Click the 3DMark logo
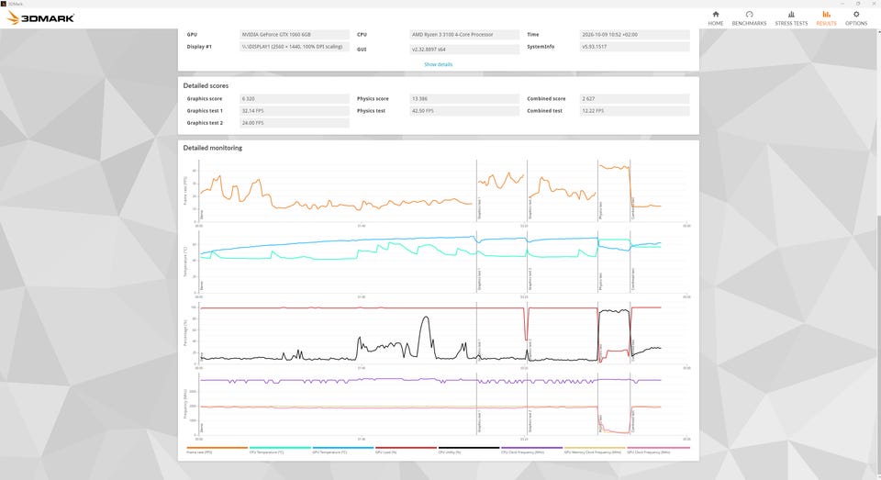This screenshot has height=480, width=881. pos(40,18)
